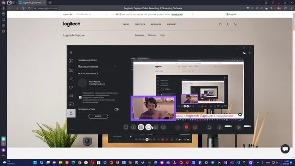Adjust the microphone volume slider

tap(228, 126)
